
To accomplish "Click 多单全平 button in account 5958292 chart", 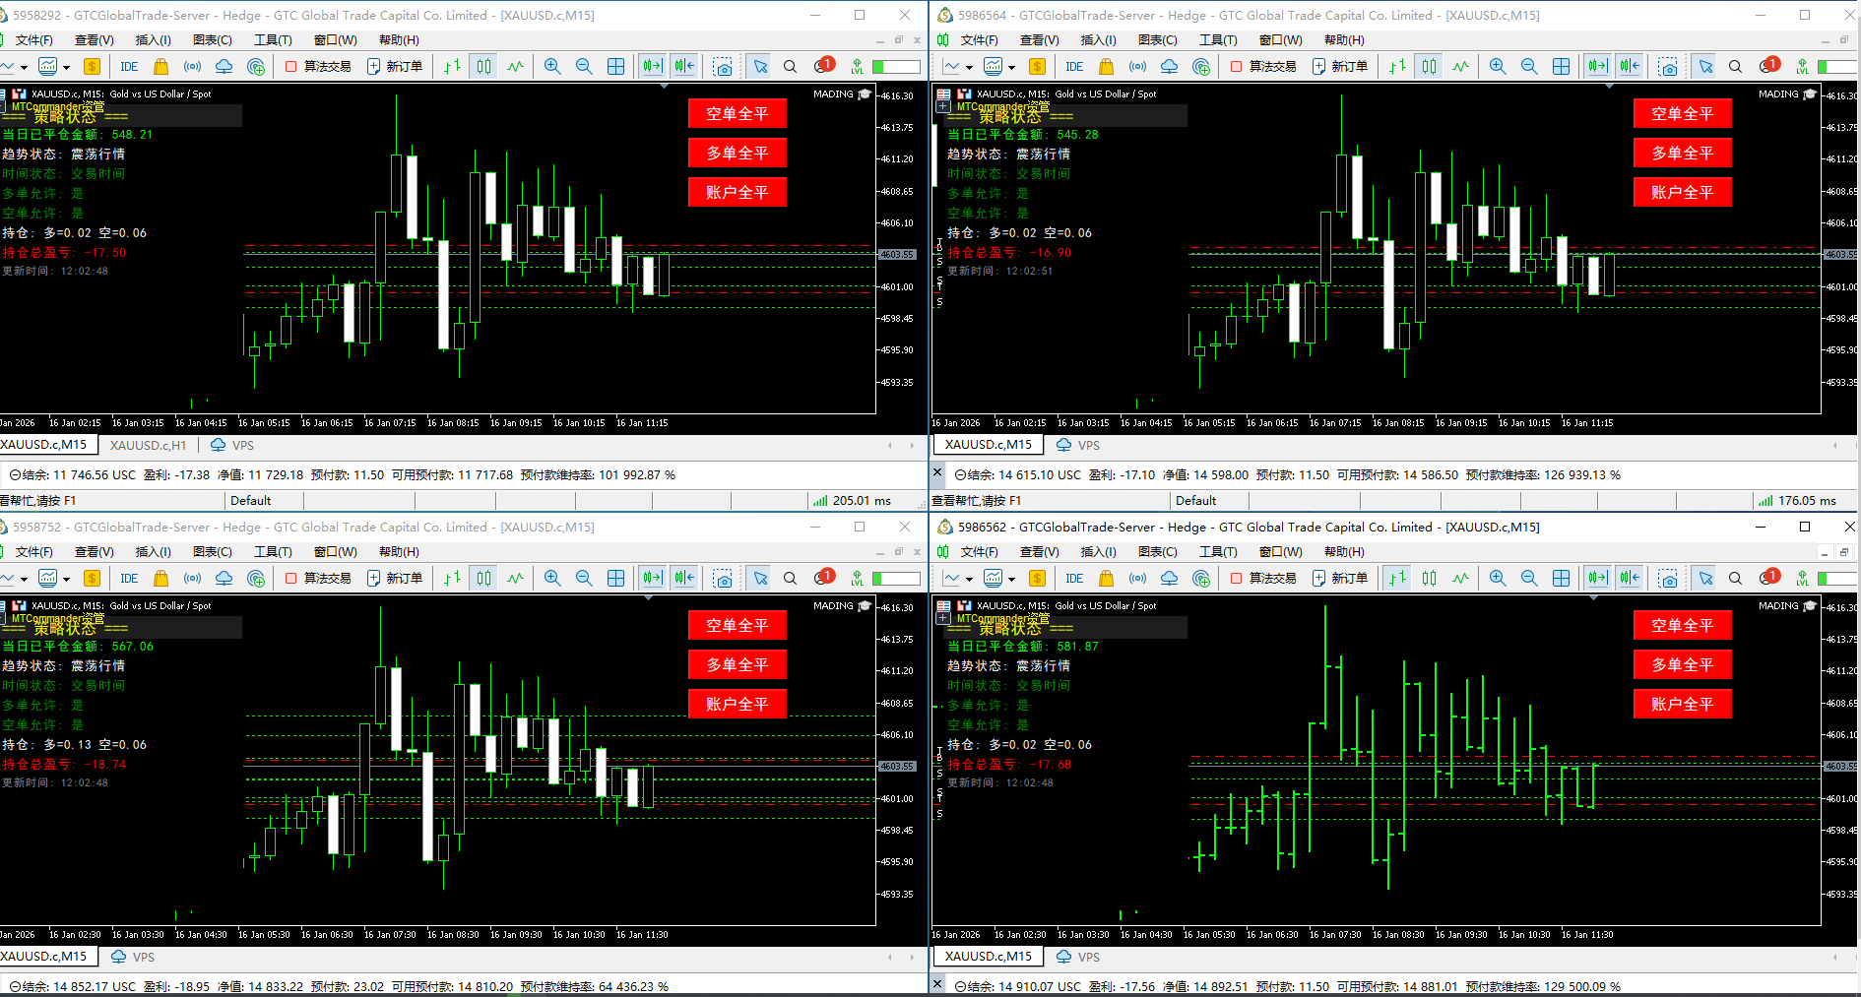I will 737,154.
